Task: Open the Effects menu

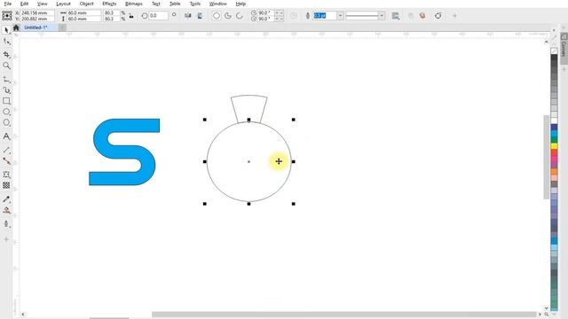Action: (109, 4)
